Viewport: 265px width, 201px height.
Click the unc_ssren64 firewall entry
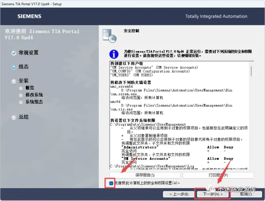(x=121, y=86)
